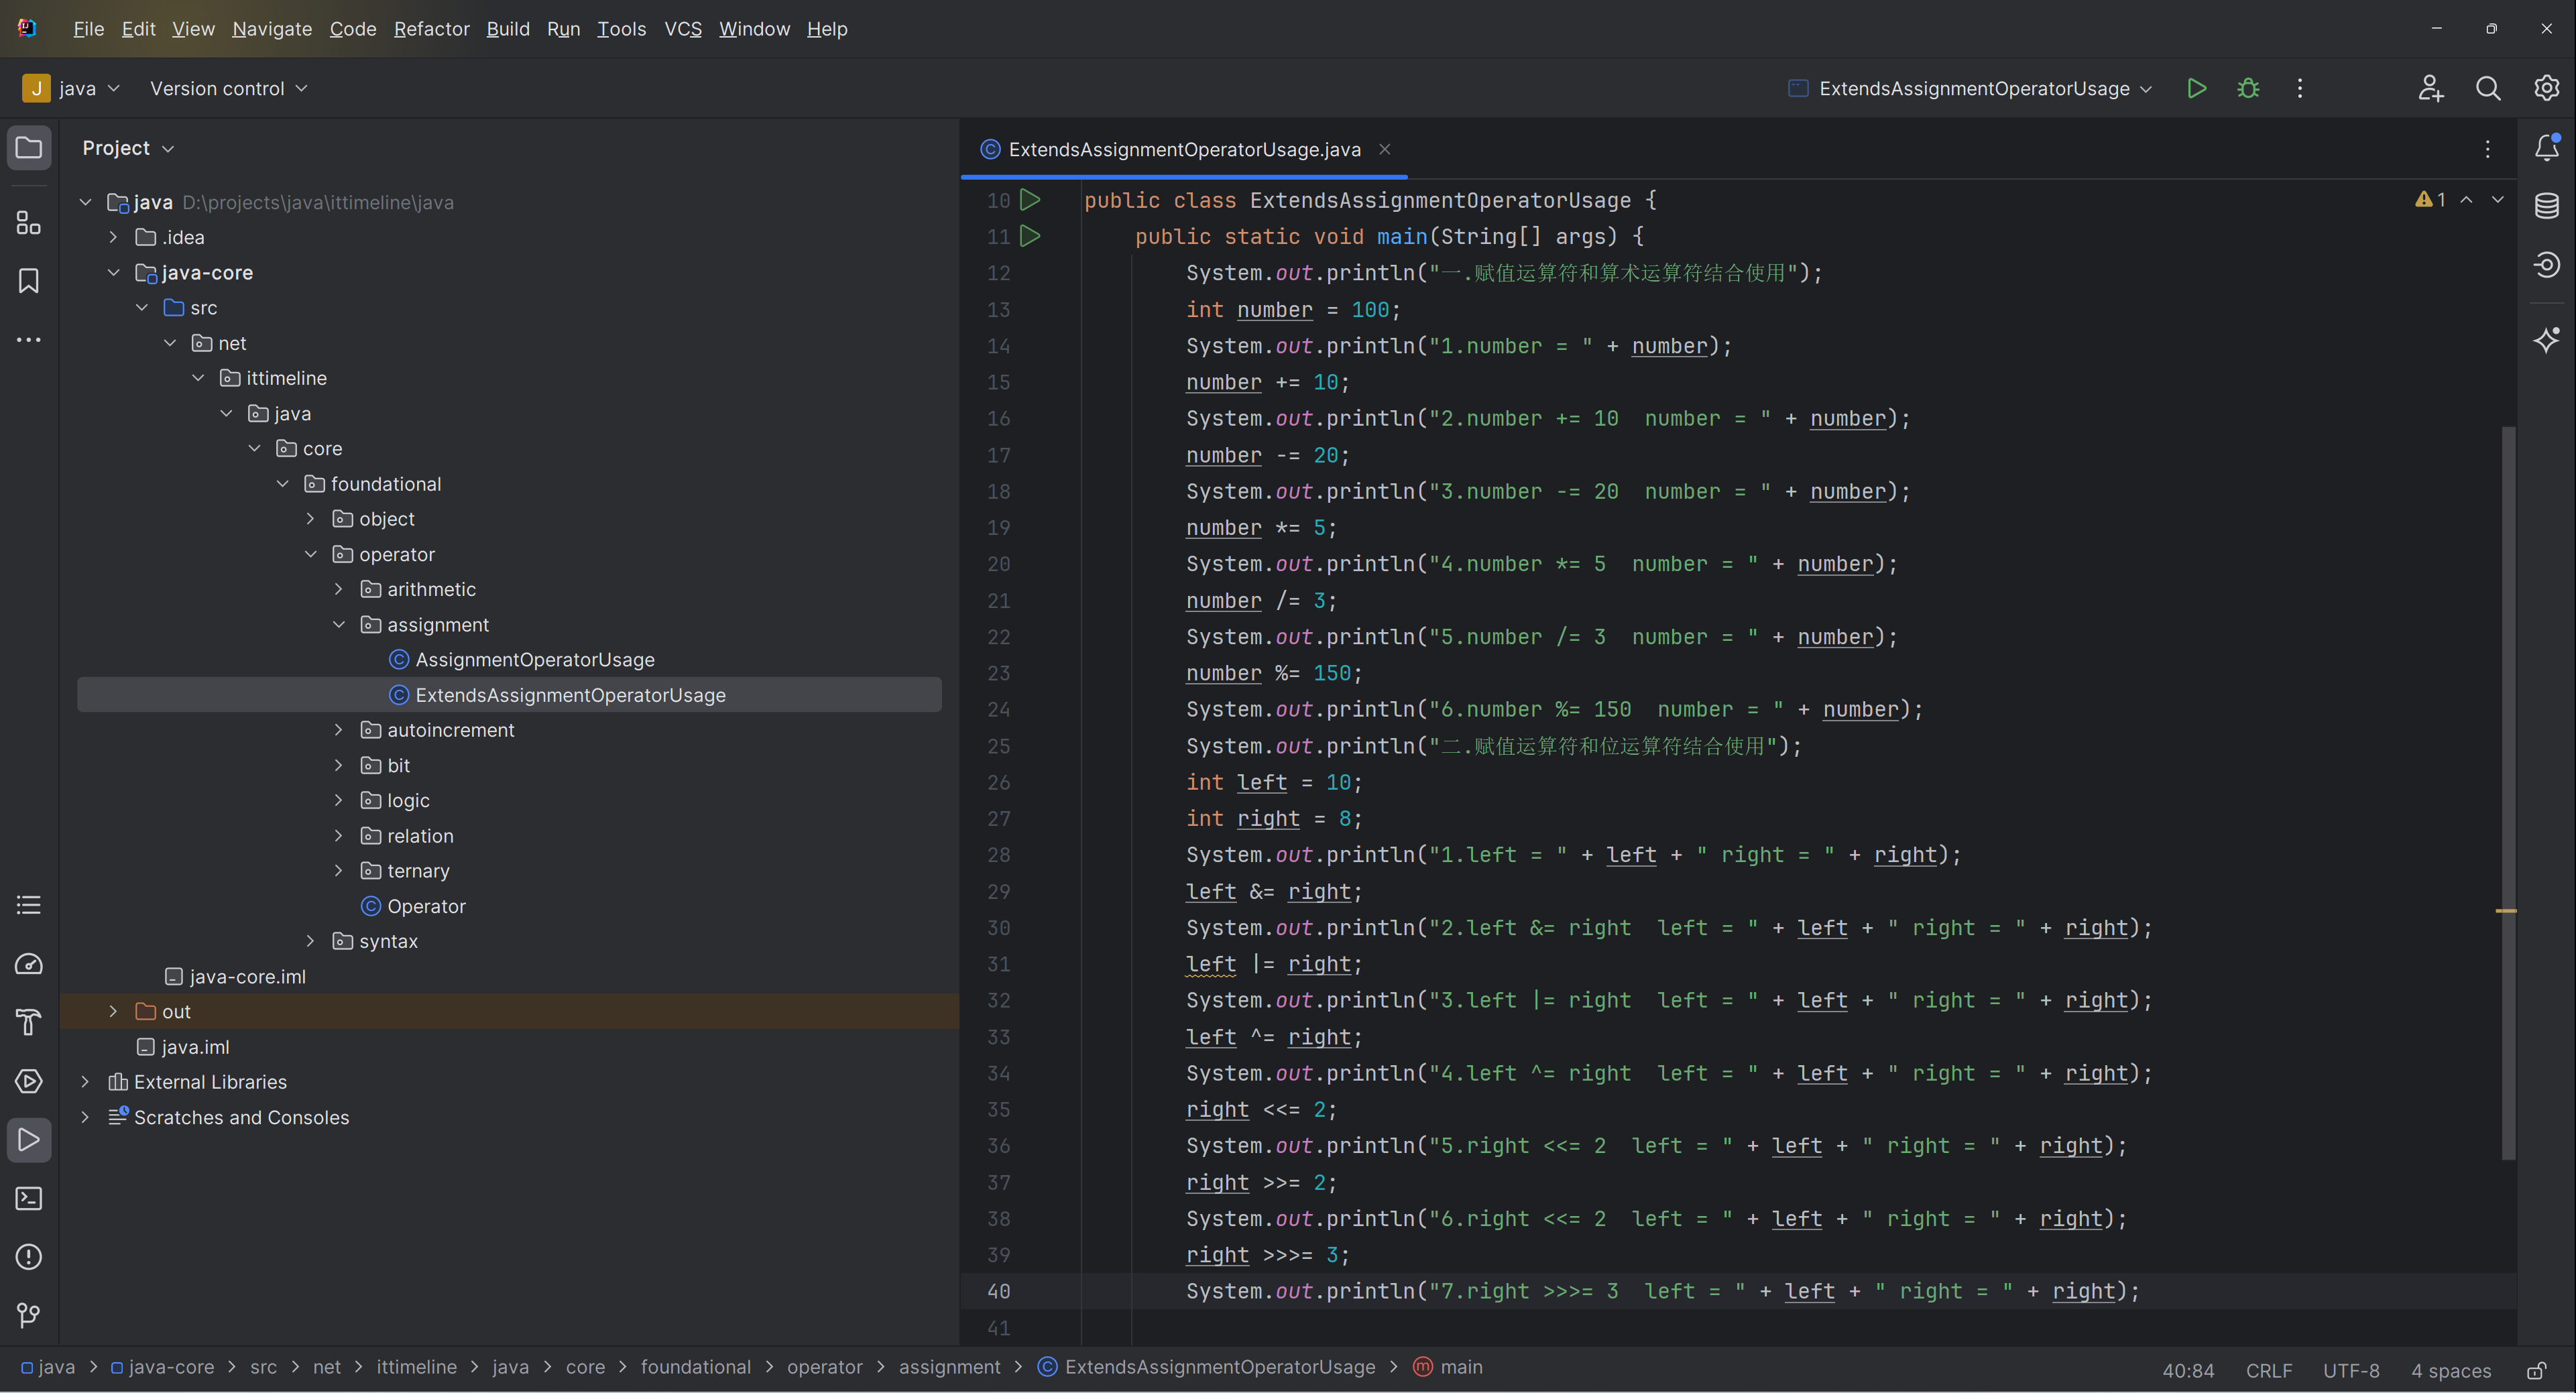Collapse the assignment package

click(339, 625)
